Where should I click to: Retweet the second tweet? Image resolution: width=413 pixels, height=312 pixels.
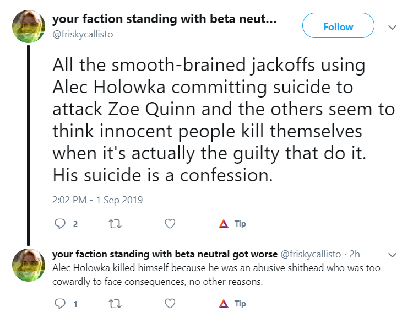pyautogui.click(x=115, y=304)
